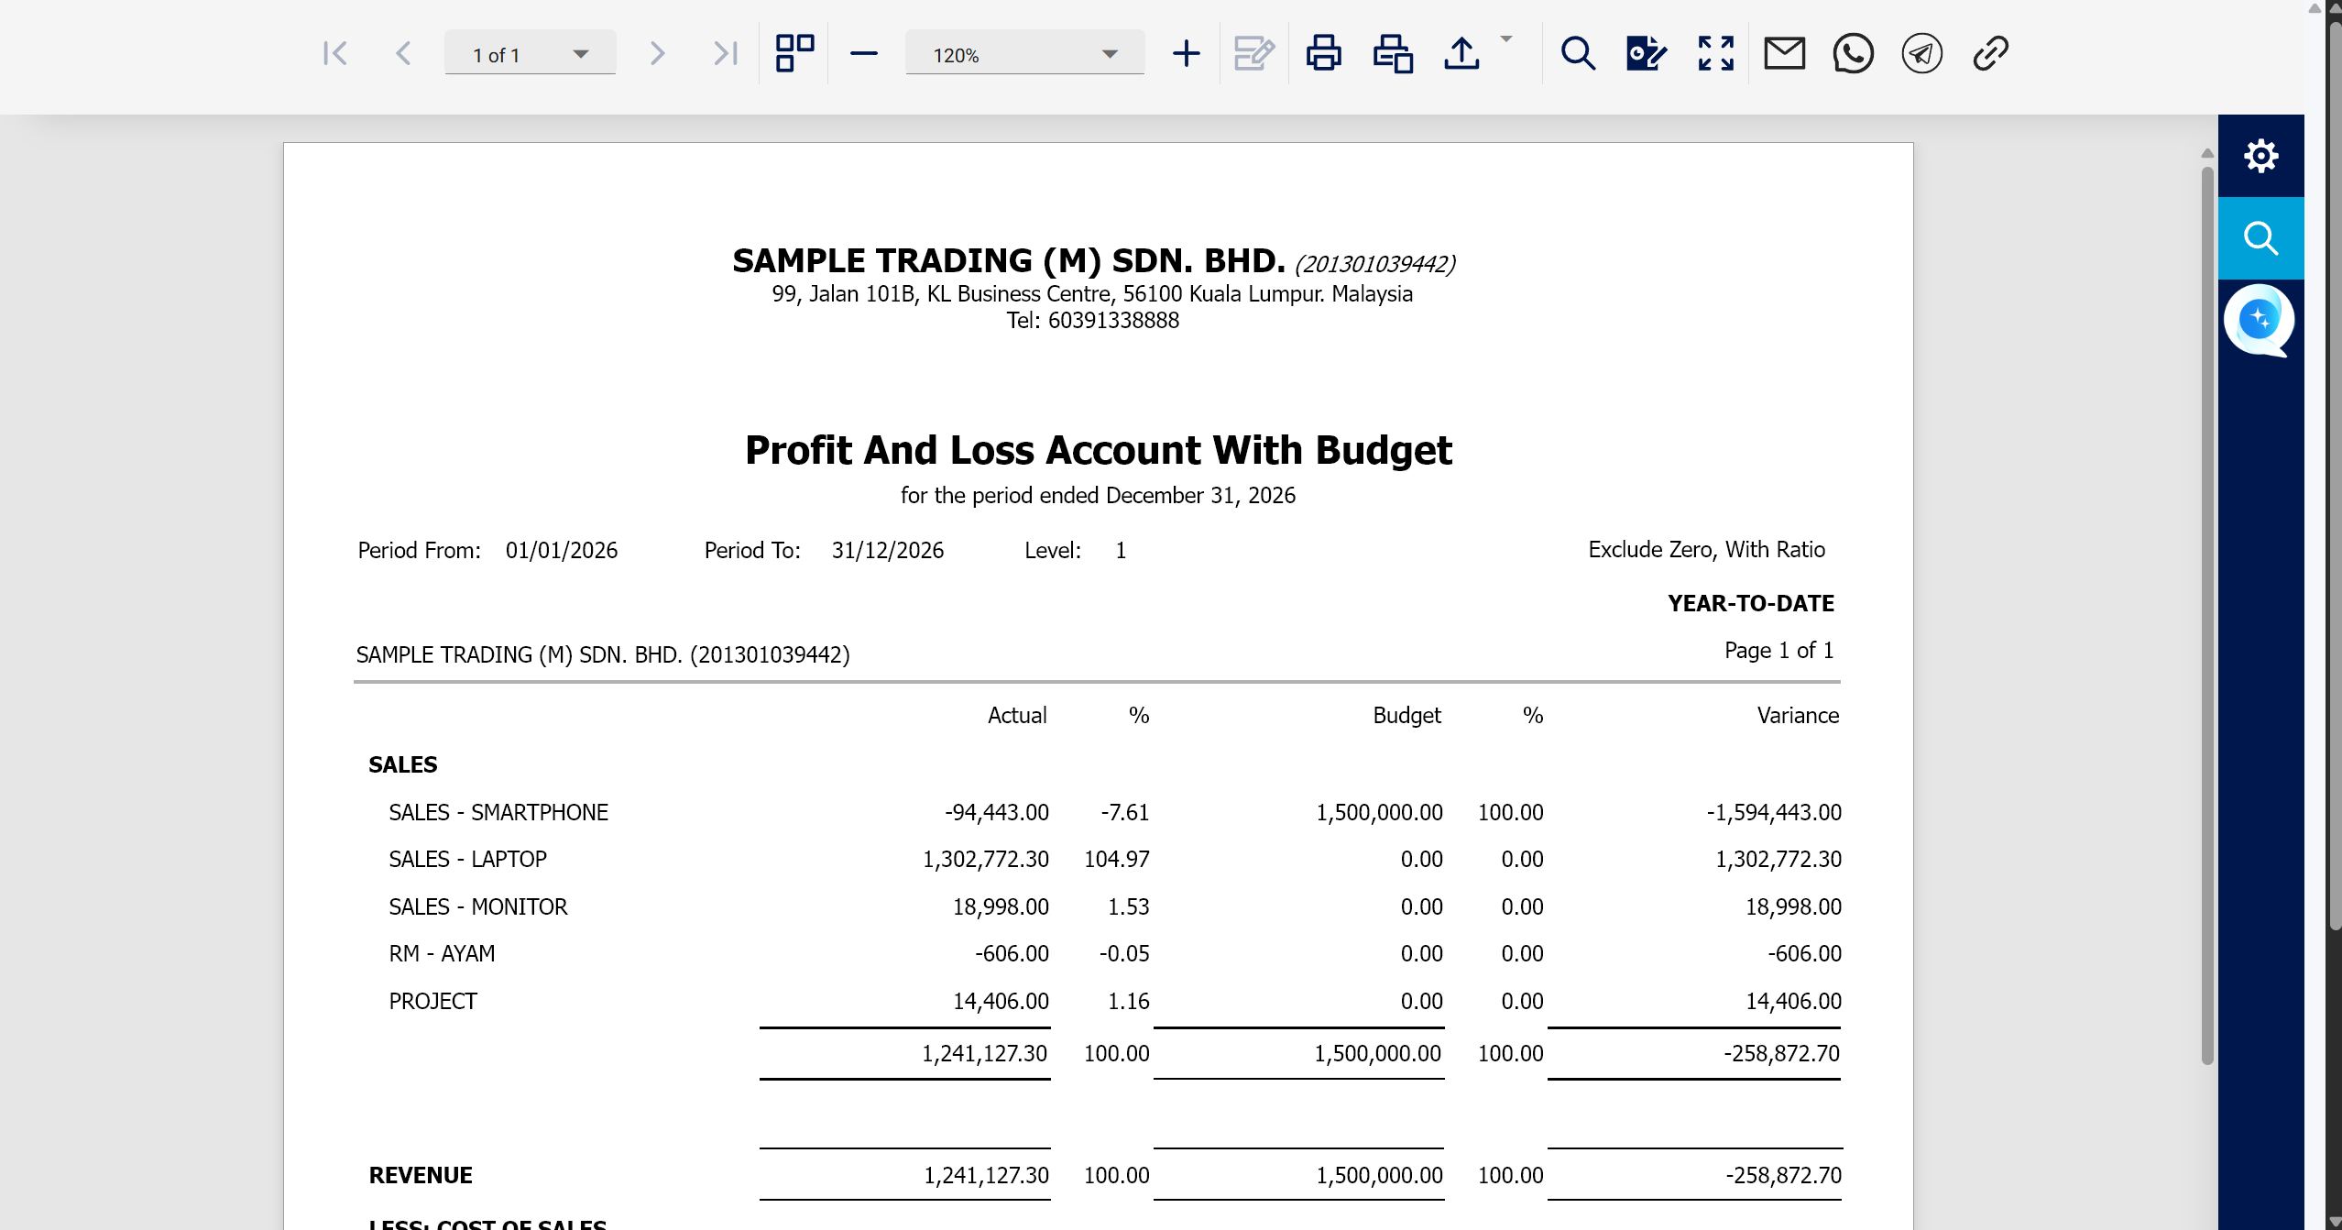This screenshot has height=1230, width=2342.
Task: Zoom in with the plus button
Action: [1186, 53]
